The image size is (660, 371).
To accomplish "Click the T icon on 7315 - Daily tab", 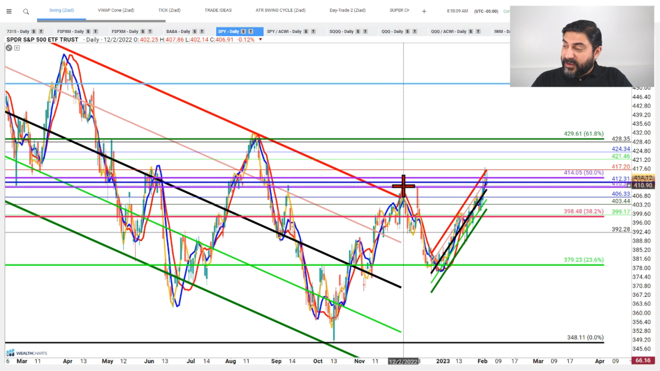I will tap(41, 31).
